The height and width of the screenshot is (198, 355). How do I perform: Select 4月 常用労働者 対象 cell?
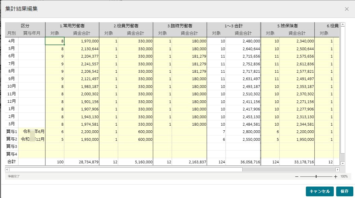click(x=55, y=41)
